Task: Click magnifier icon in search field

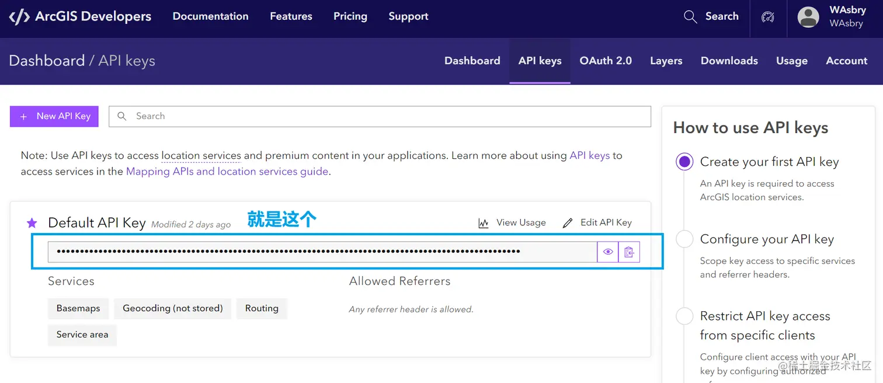Action: click(122, 116)
